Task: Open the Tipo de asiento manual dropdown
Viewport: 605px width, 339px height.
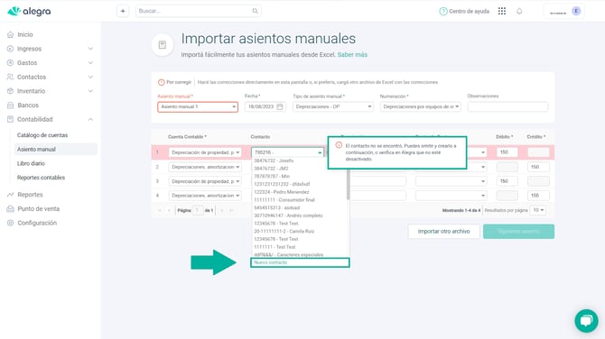Action: [x=333, y=106]
